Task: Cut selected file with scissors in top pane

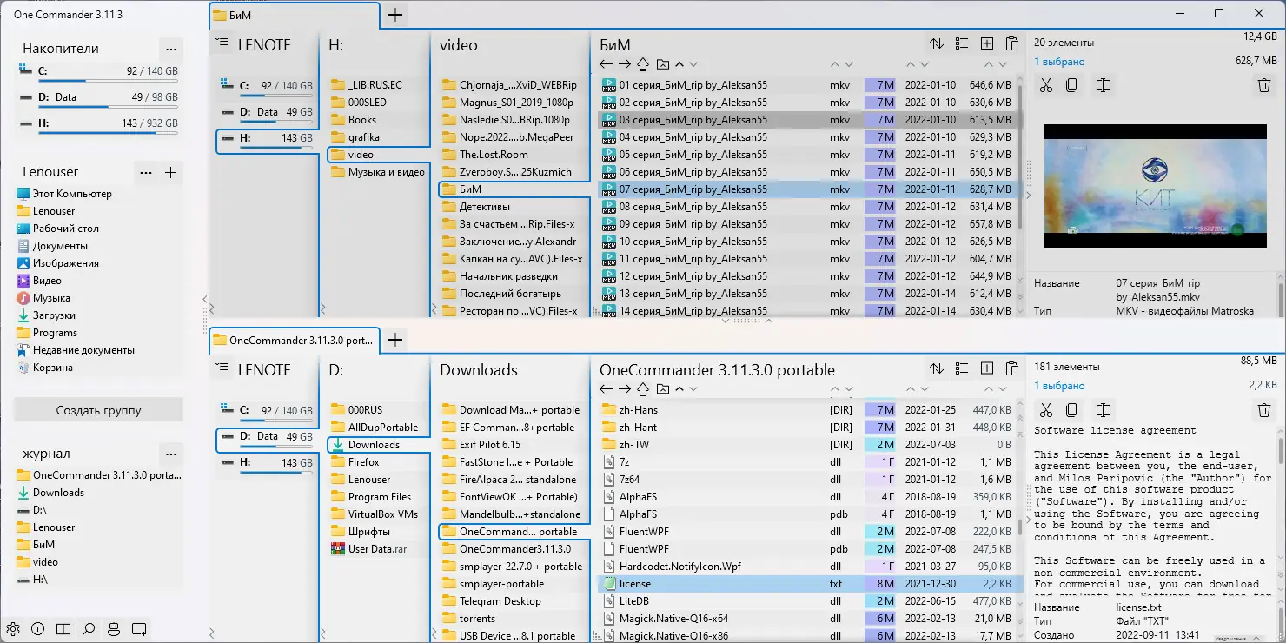Action: 1046,85
